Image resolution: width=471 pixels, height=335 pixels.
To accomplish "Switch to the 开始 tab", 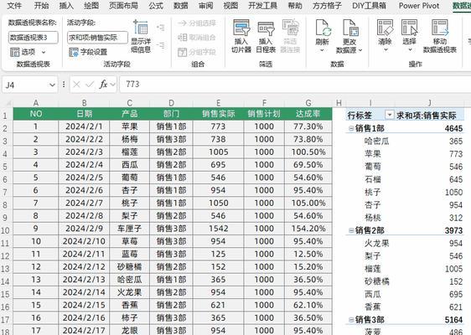I will point(41,5).
